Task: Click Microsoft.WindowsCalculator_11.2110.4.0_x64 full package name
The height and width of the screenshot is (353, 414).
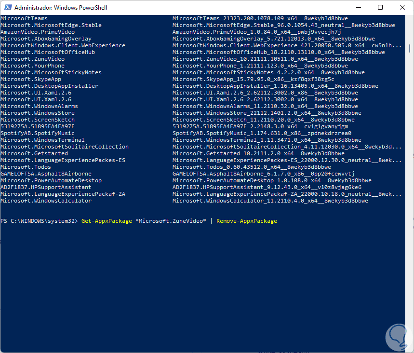Action: click(x=270, y=201)
